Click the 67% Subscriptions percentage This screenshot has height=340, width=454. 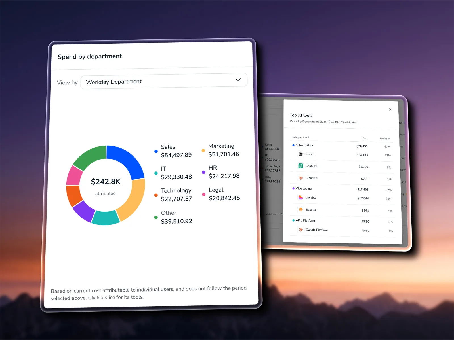coord(388,147)
